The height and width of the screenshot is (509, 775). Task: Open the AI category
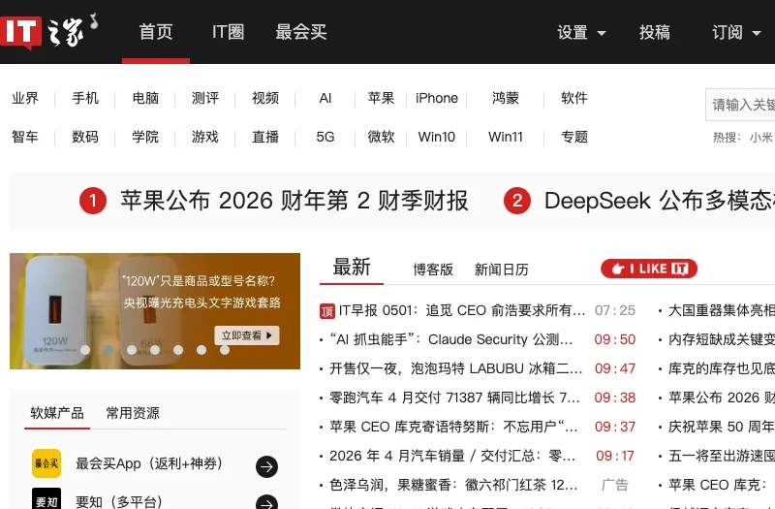click(x=325, y=98)
